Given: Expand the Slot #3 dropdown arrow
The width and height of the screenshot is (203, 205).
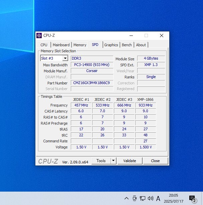Looking at the screenshot, I should tap(65, 58).
